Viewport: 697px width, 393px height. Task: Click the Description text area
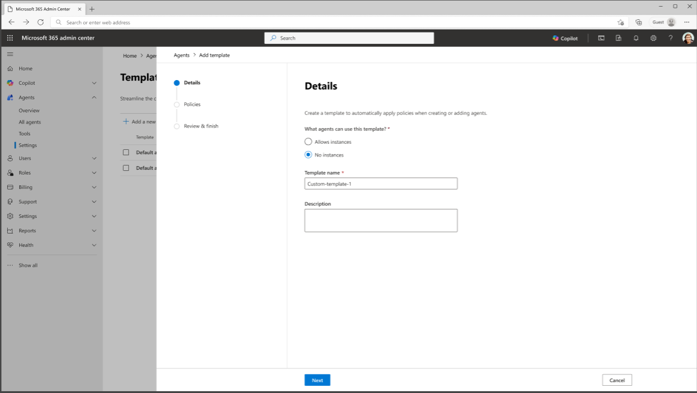(381, 220)
